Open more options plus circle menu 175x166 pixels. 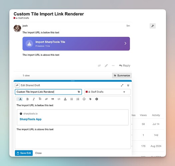coord(97,99)
